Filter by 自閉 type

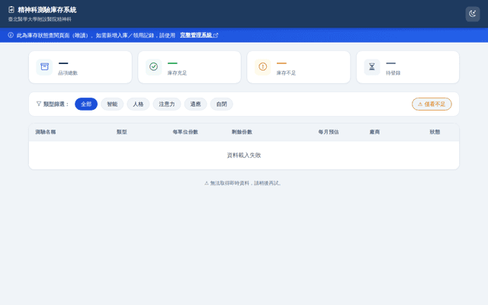coord(222,104)
